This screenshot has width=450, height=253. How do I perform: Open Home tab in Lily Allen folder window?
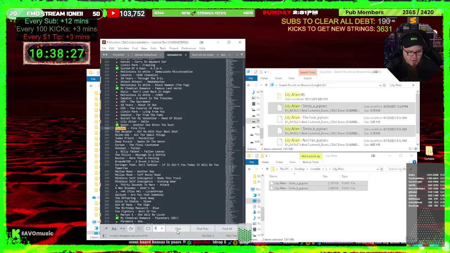[265, 162]
